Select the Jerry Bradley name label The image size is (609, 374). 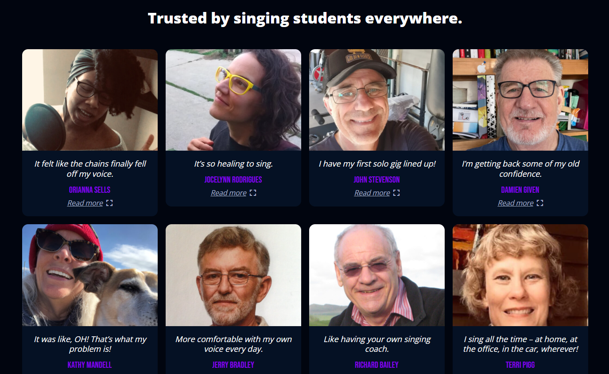[x=233, y=365]
